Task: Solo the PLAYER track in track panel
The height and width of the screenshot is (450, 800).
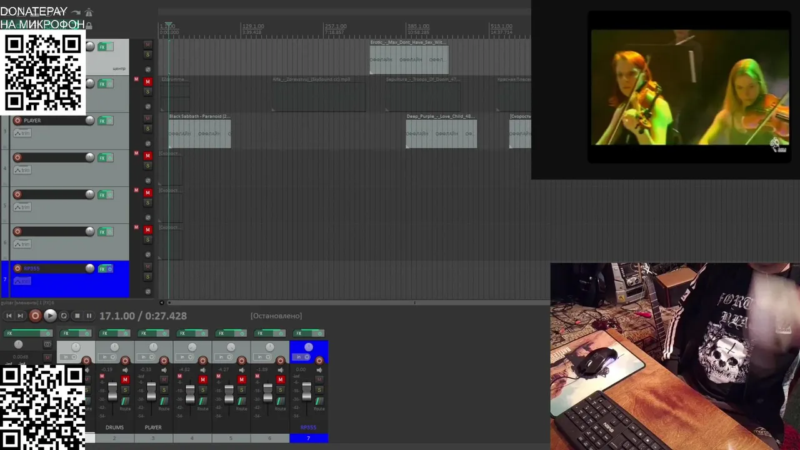Action: coord(148,129)
